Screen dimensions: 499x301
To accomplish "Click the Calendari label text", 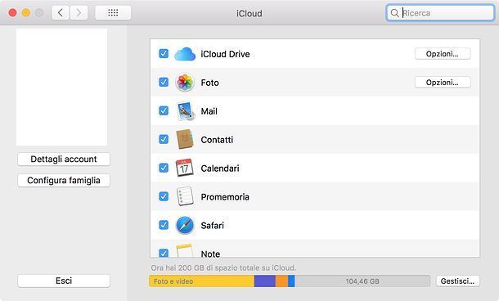I will (x=220, y=168).
